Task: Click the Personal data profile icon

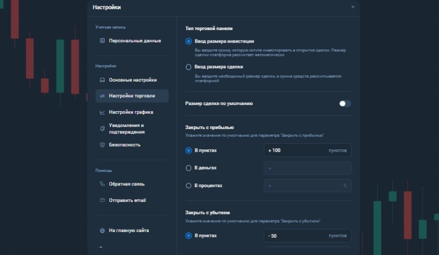Action: [102, 40]
